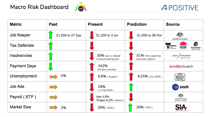Click the orange right arrow beside 5%
The width and height of the screenshot is (208, 117).
coord(53,77)
